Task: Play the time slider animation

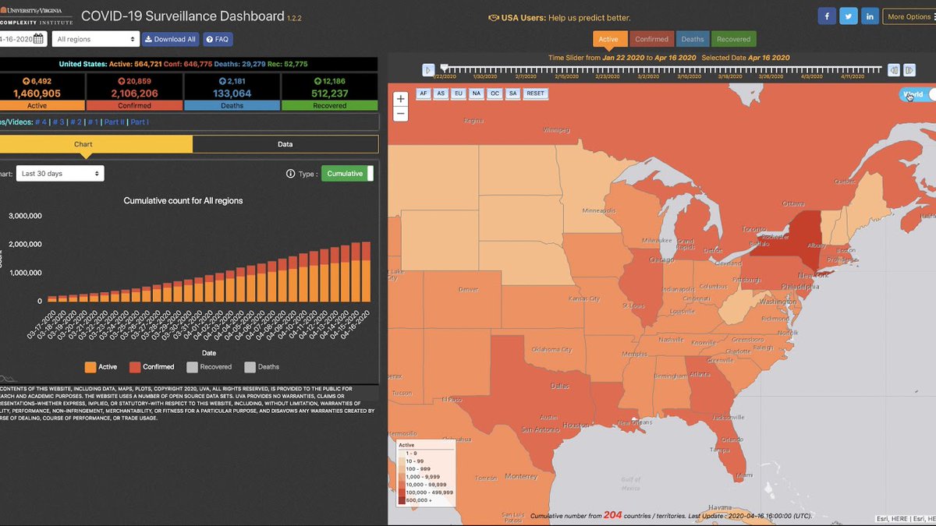Action: pos(428,69)
